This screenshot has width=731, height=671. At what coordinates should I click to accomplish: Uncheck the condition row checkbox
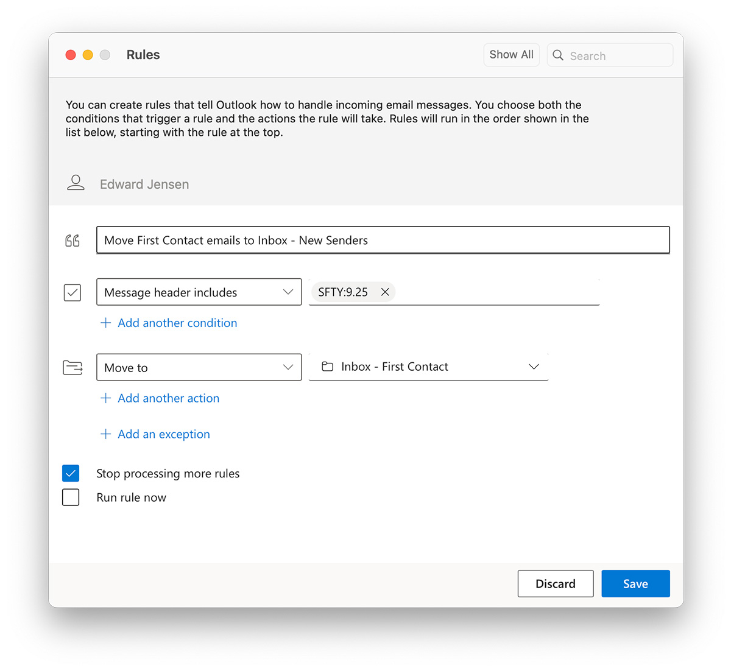click(x=72, y=292)
